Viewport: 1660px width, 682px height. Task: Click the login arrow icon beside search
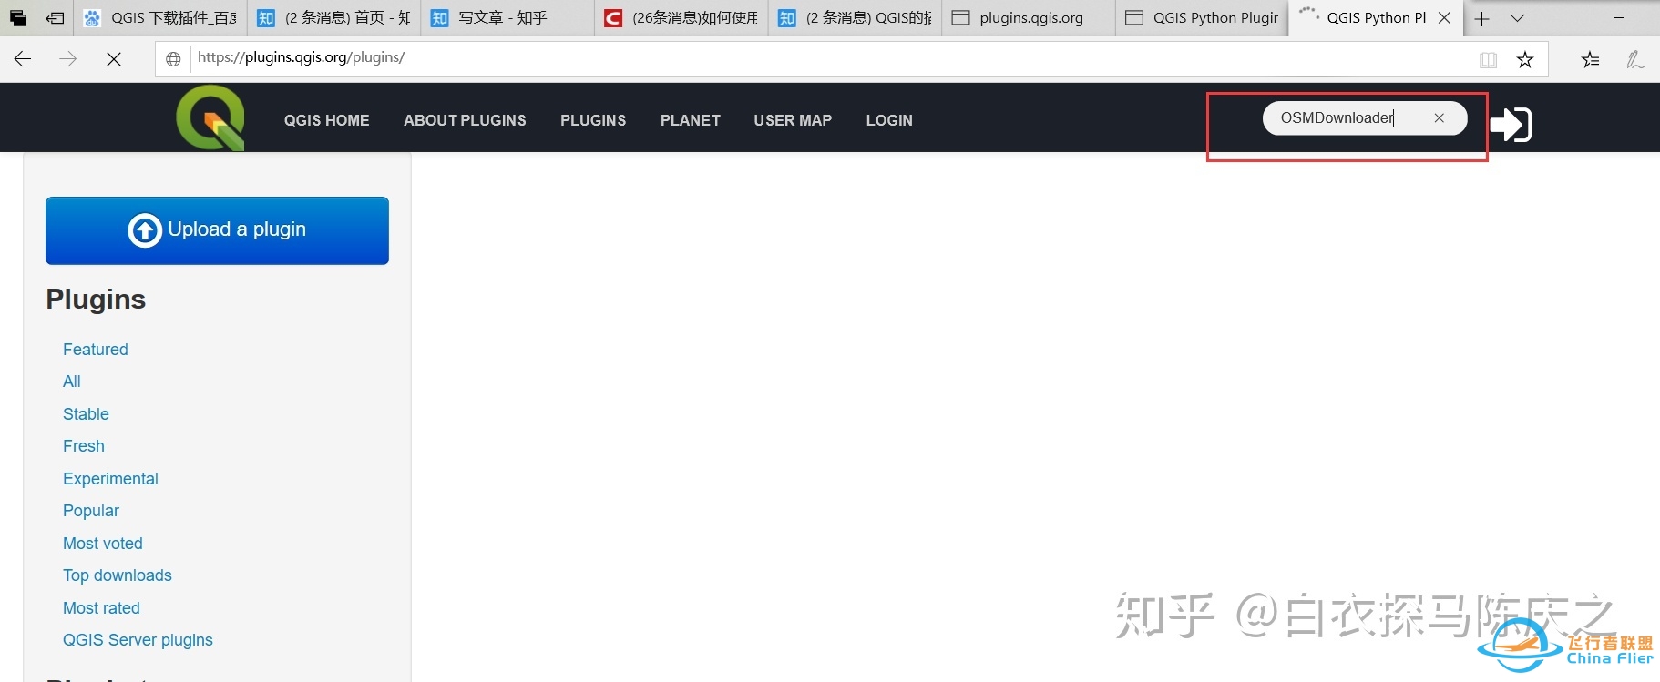click(x=1511, y=124)
